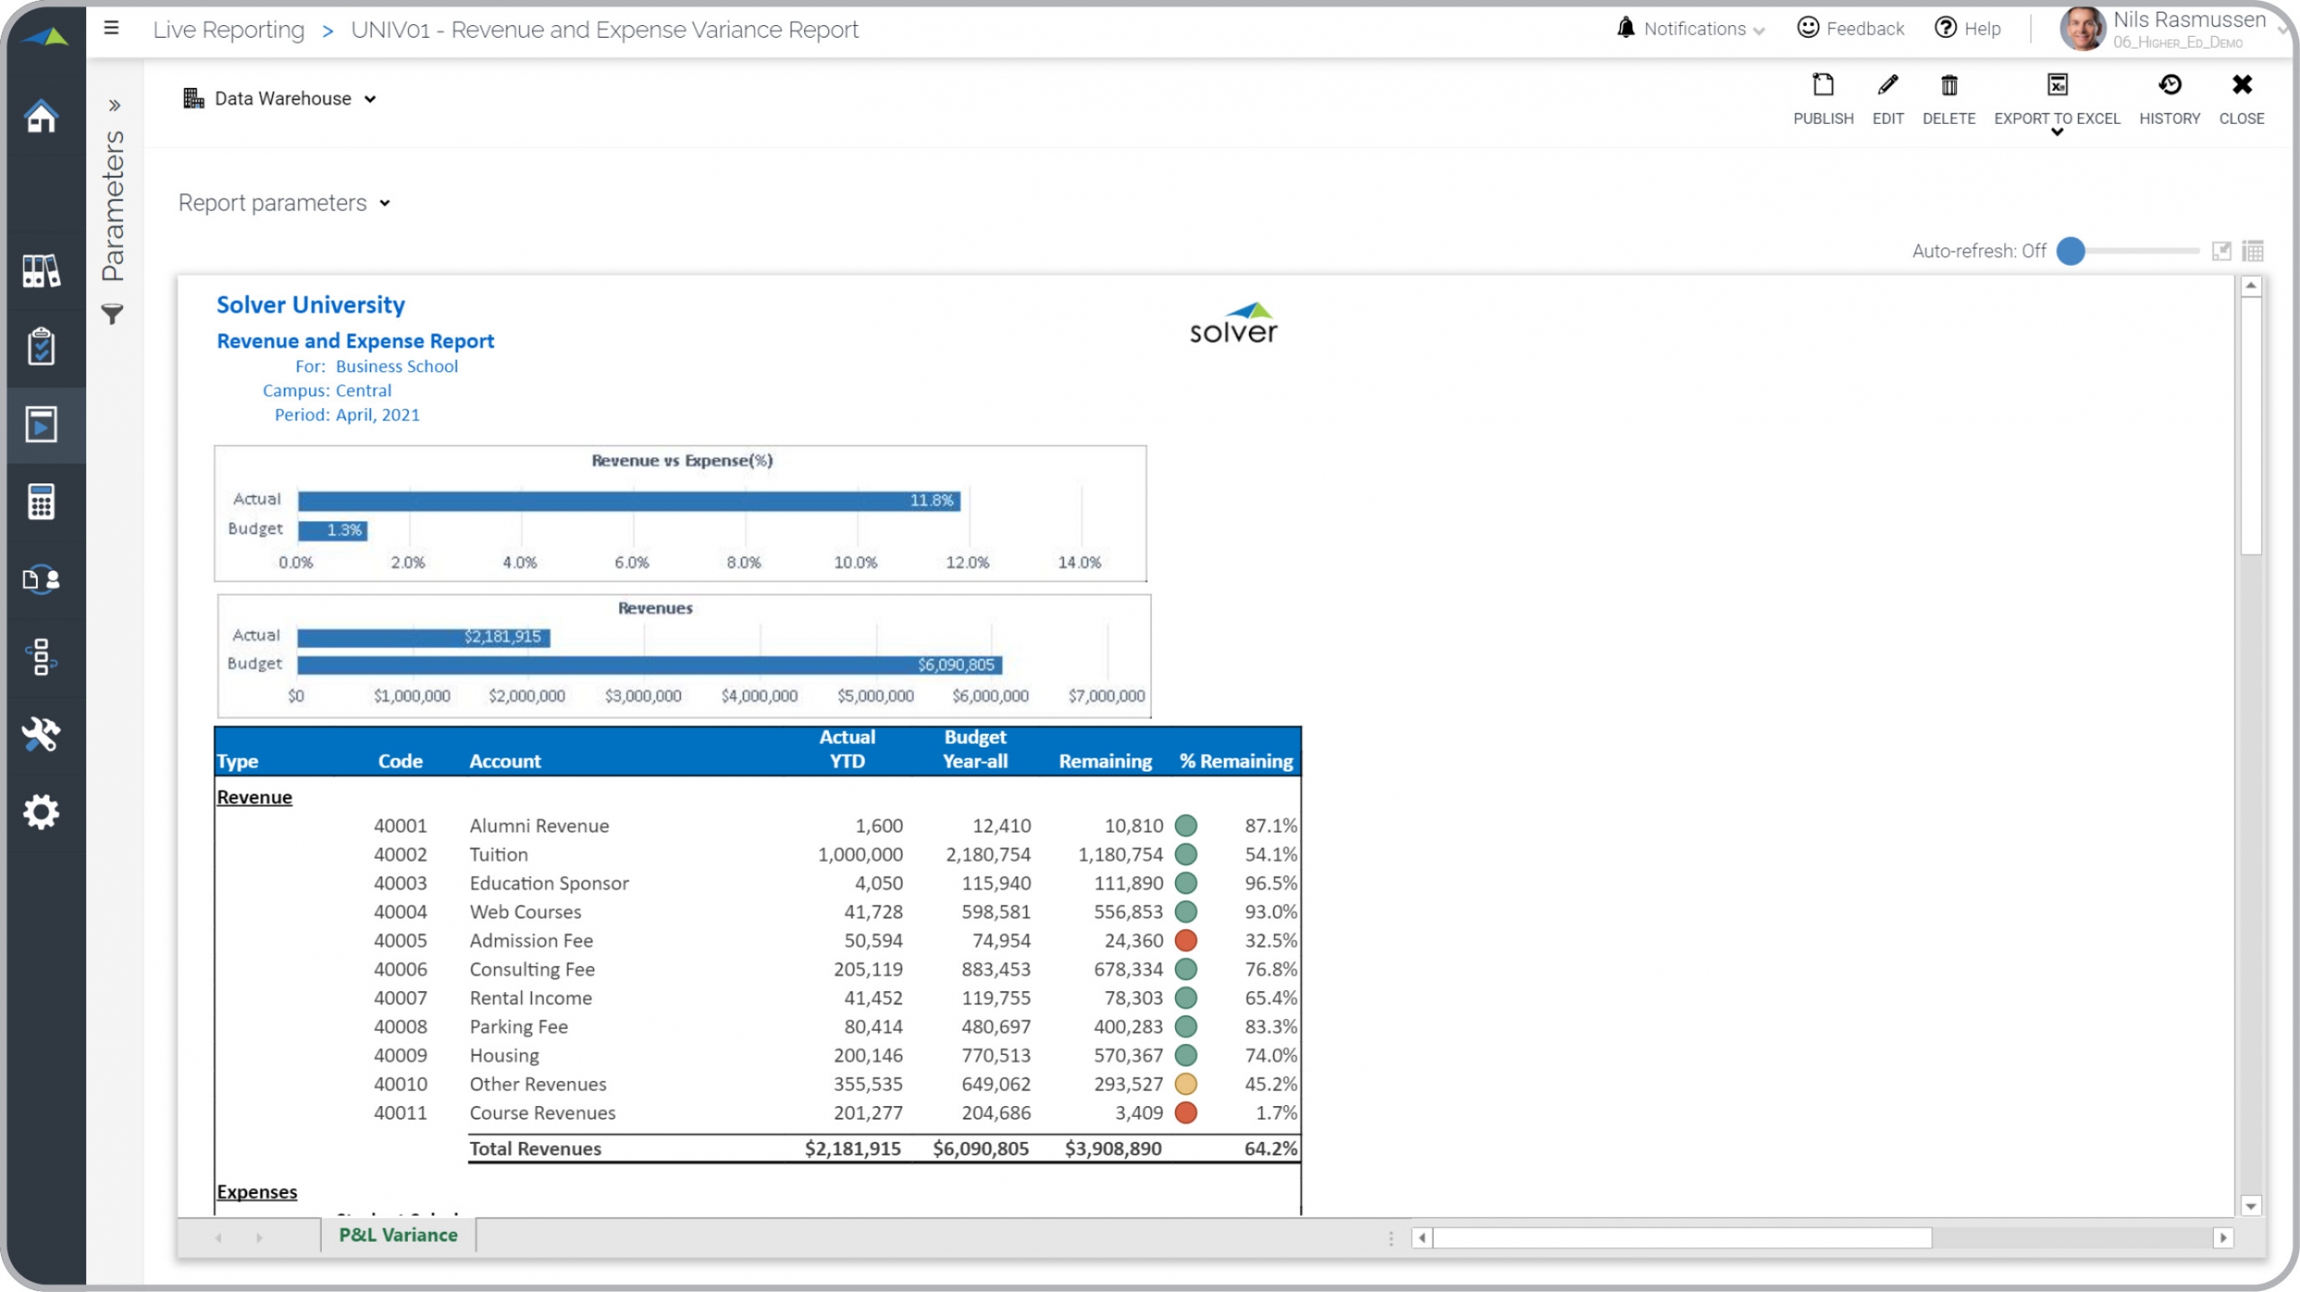The image size is (2300, 1292).
Task: Open the clipboard checklist sidebar icon
Action: tap(41, 346)
